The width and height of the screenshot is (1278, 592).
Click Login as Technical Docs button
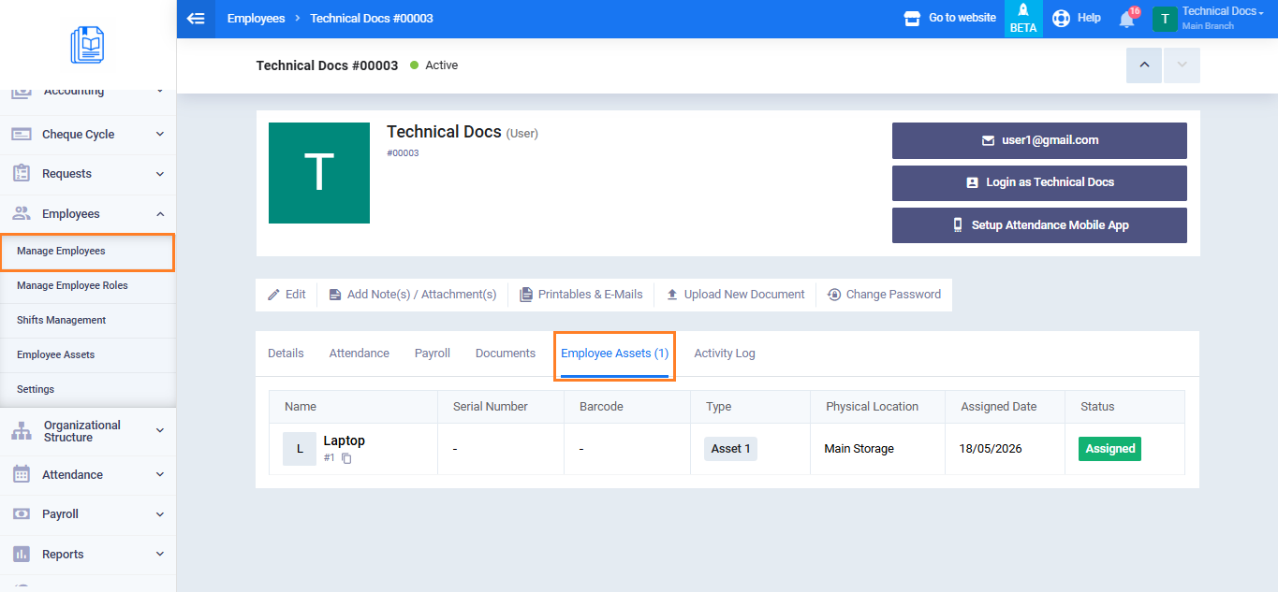(1039, 183)
